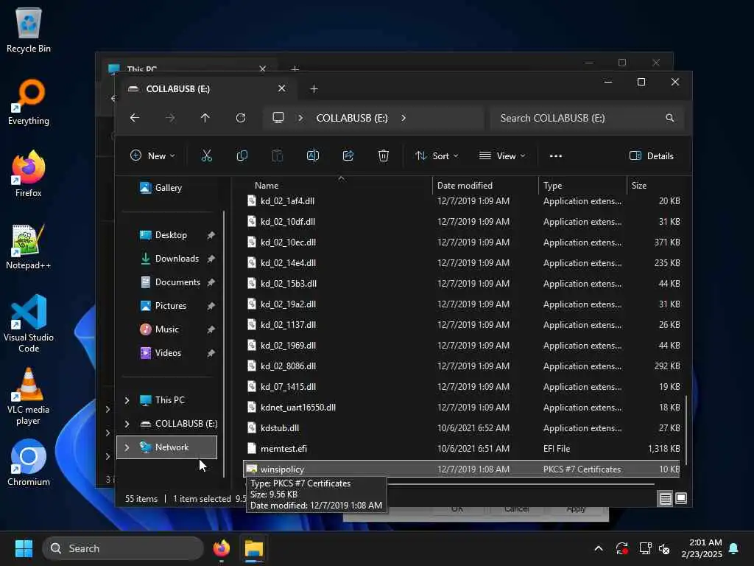Show hidden system tray icons
This screenshot has width=754, height=566.
[599, 548]
